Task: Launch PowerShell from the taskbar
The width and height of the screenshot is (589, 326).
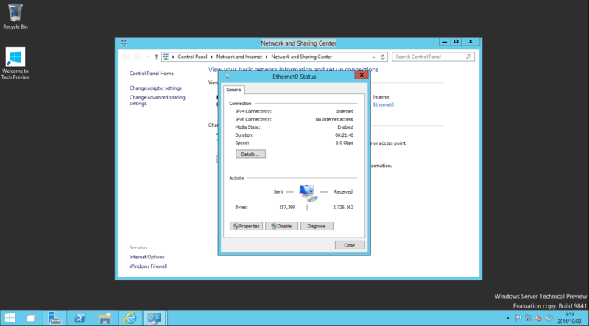Action: (80, 318)
